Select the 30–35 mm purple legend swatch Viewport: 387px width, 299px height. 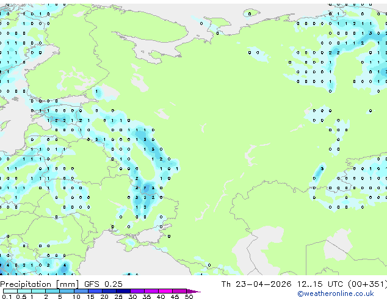[137, 291]
